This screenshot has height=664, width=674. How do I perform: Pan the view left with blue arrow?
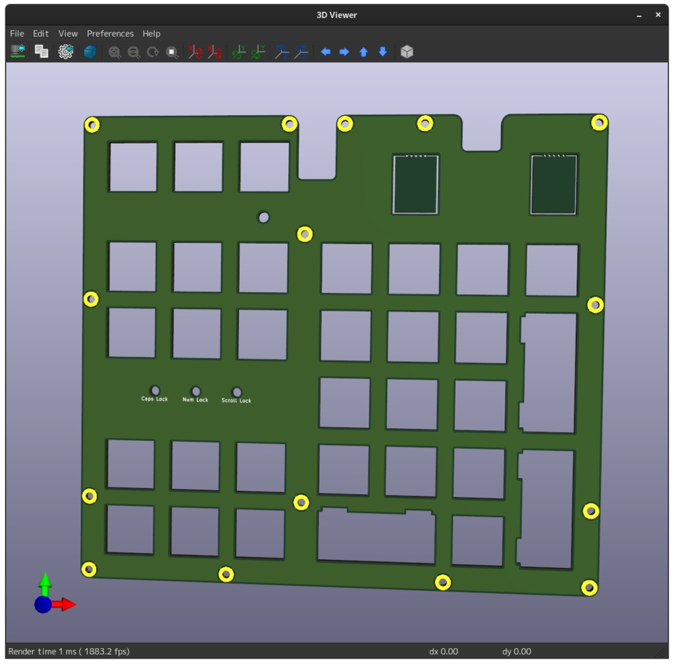pos(326,52)
